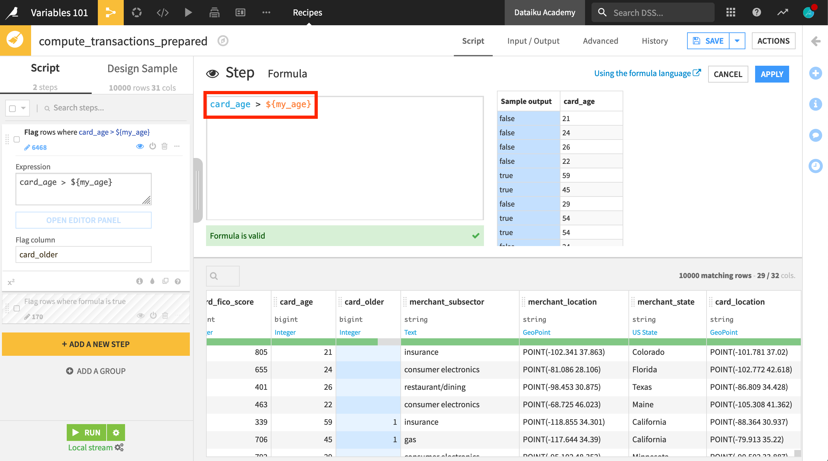The height and width of the screenshot is (461, 828).
Task: Open the dashboards icon in top toolbar
Action: [240, 13]
